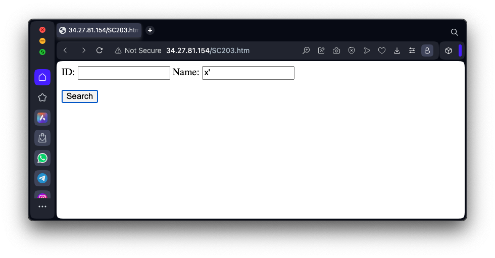Open a new tab with plus button

coord(150,30)
